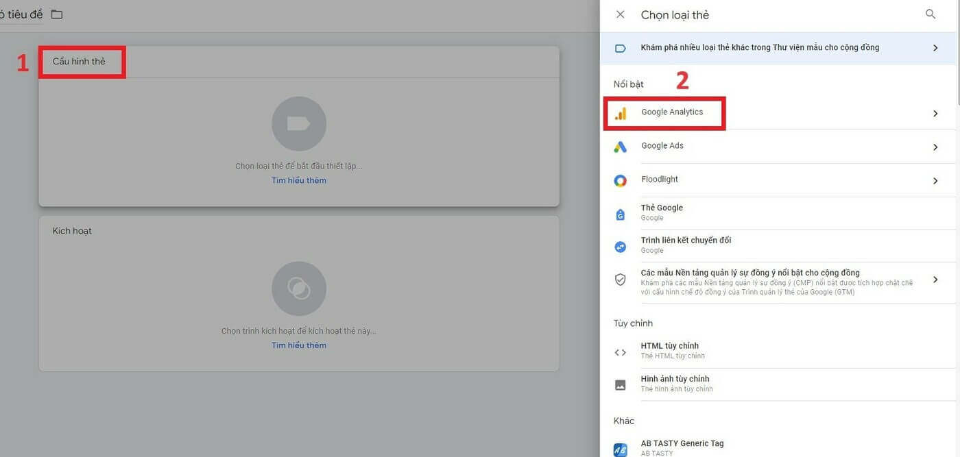
Task: Click Tìm hiểu thêm under Kích hoạt
Action: coord(299,345)
